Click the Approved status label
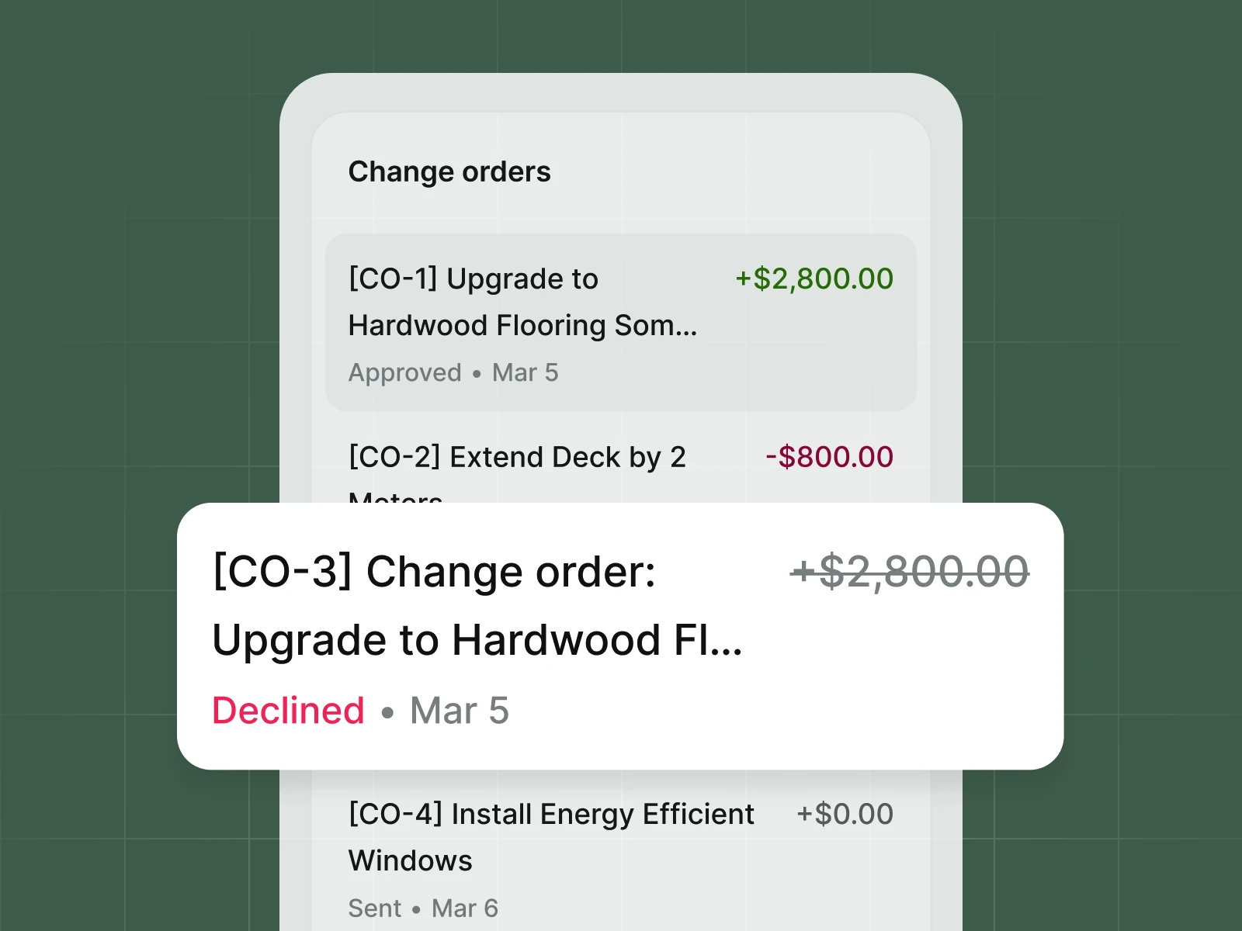This screenshot has height=931, width=1242. (405, 372)
